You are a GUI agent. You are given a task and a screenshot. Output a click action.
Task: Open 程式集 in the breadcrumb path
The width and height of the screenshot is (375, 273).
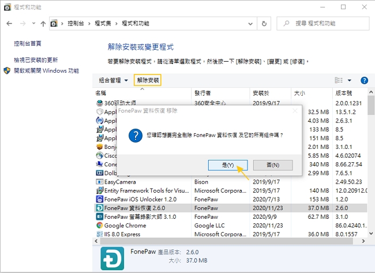tap(103, 24)
